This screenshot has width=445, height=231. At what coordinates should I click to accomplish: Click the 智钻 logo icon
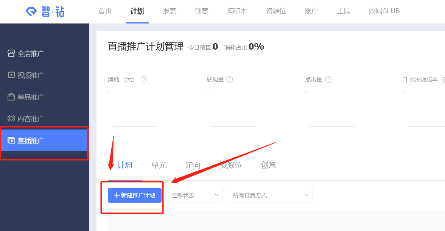[x=31, y=11]
